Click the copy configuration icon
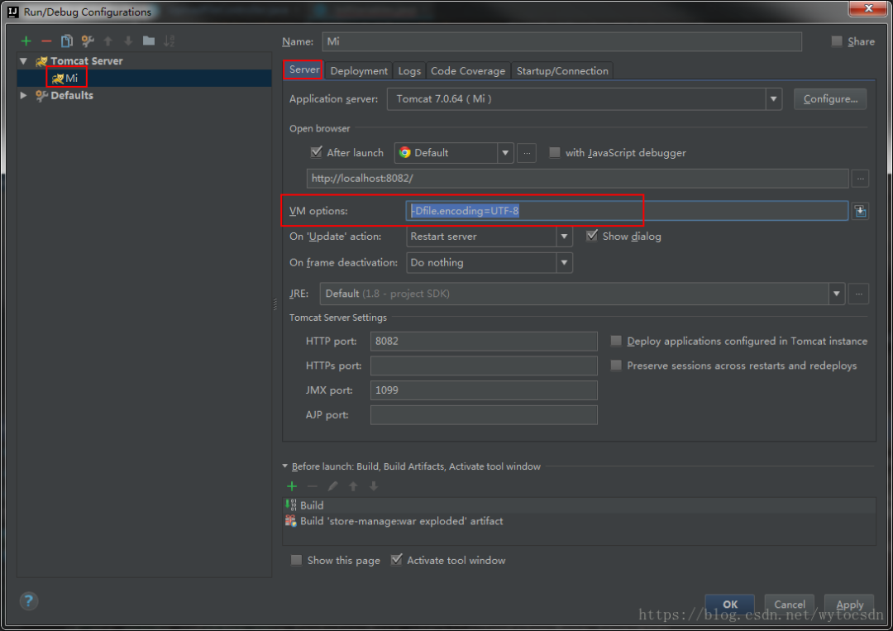893x631 pixels. pos(67,41)
